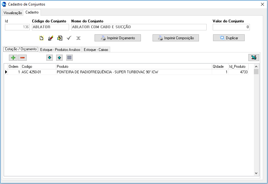Click the confirm checkmark icon
This screenshot has height=184, width=268.
click(x=69, y=38)
